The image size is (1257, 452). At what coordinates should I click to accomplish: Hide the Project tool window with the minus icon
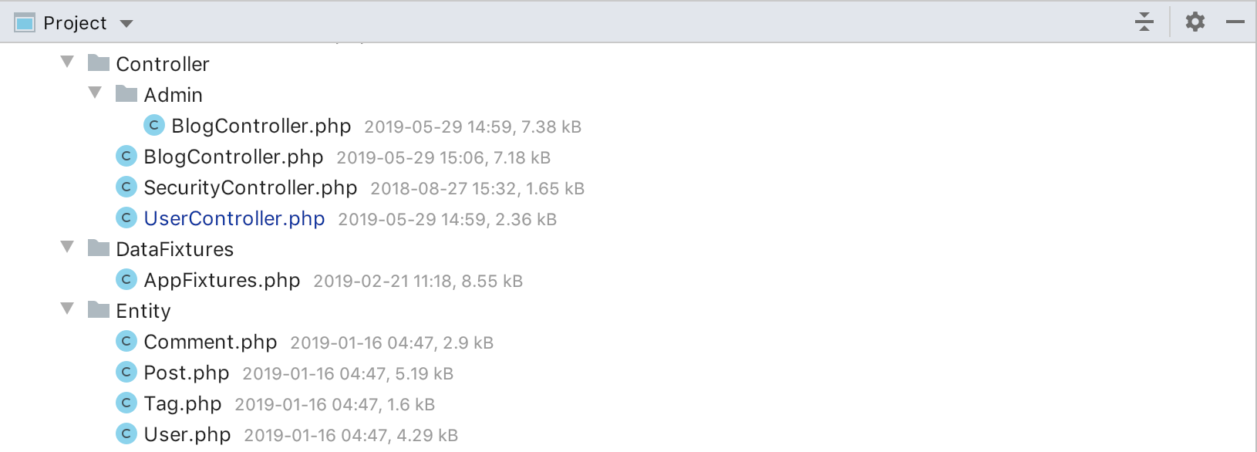click(x=1235, y=22)
